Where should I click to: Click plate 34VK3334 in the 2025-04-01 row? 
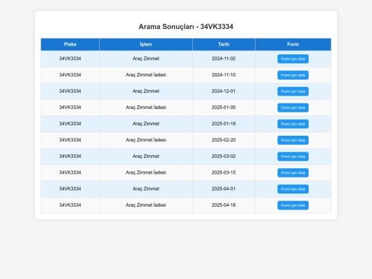click(x=70, y=189)
